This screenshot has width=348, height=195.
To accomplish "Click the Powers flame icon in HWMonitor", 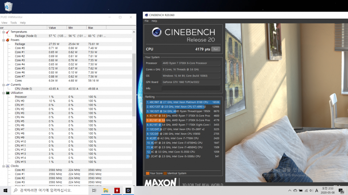I will tap(8, 40).
